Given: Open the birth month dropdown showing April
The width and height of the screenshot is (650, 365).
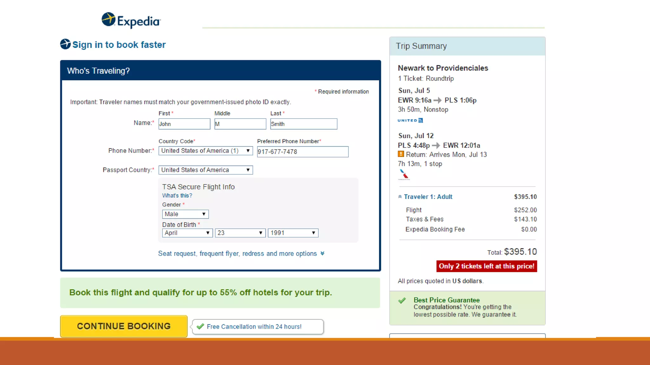Looking at the screenshot, I should tap(187, 233).
